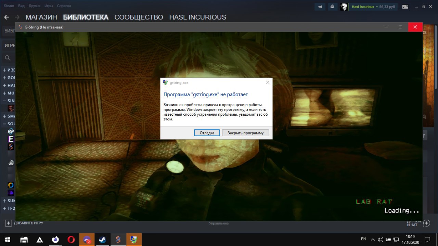Click the Hasl Incurious avatar picture
438x246 pixels.
[344, 7]
